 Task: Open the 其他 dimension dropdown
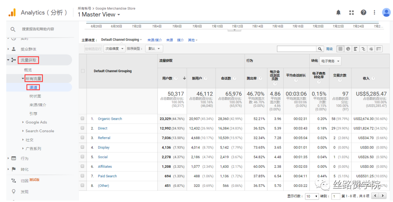point(193,40)
